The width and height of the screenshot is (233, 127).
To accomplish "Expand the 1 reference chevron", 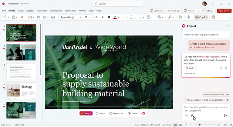I will coord(194,74).
